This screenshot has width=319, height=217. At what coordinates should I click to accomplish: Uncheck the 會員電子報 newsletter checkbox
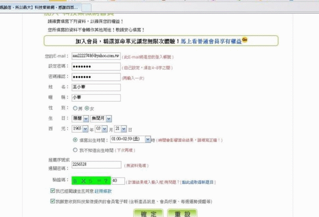[x=53, y=201]
